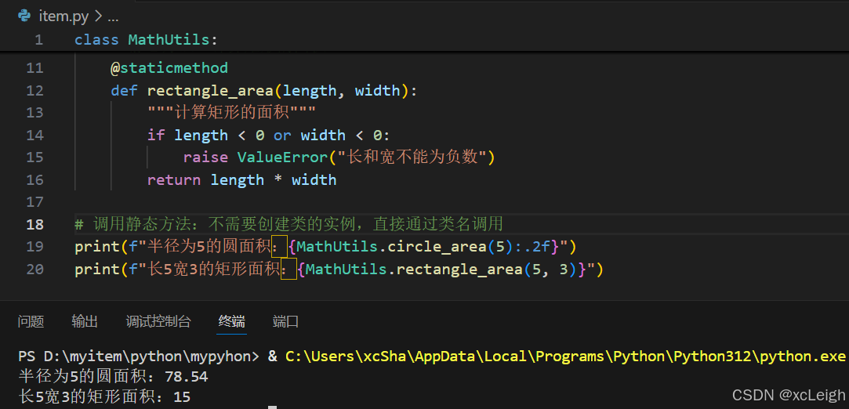The image size is (849, 409).
Task: Click terminal output 长5宽3的矩形面积: 15
Action: (x=104, y=396)
